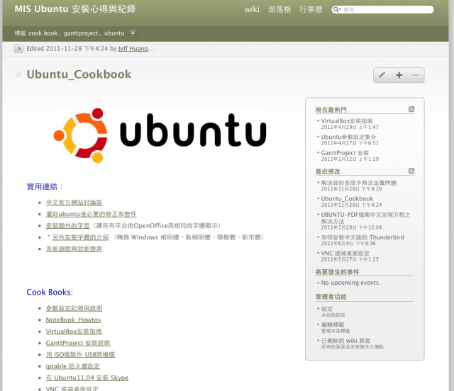Expand the edit history arrow
Screen dimensions: 454x391
19,49
